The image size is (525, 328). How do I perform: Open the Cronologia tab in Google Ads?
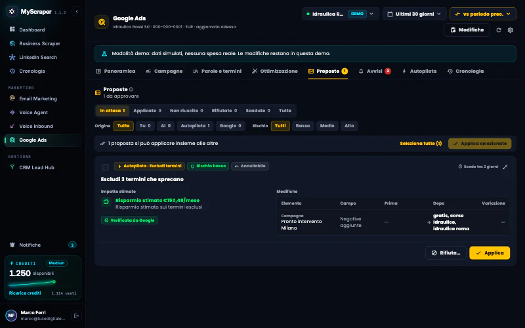click(465, 72)
